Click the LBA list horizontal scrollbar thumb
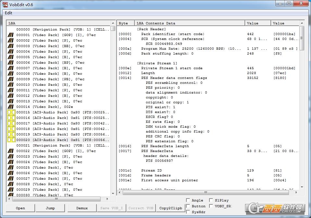Image resolution: width=311 pixels, height=218 pixels. coord(56,199)
